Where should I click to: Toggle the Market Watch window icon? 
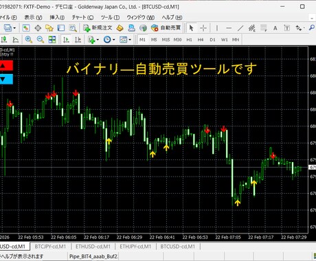pyautogui.click(x=26, y=28)
